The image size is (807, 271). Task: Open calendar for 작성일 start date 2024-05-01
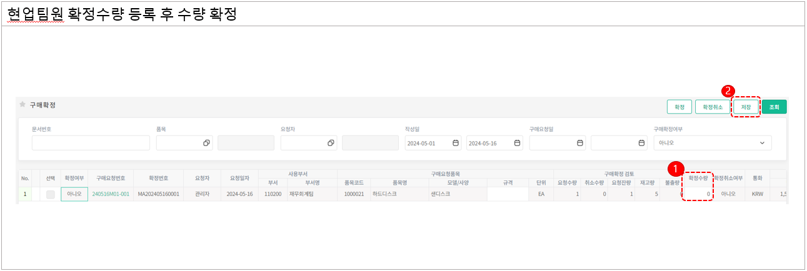coord(455,143)
